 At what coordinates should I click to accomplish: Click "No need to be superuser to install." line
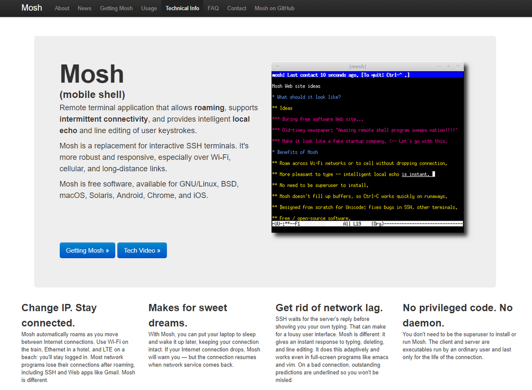click(x=320, y=185)
